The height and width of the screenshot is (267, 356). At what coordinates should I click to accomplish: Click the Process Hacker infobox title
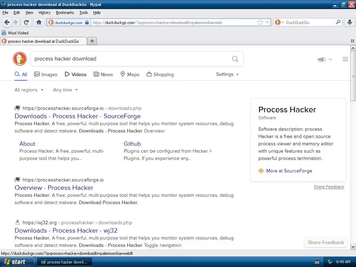(287, 110)
